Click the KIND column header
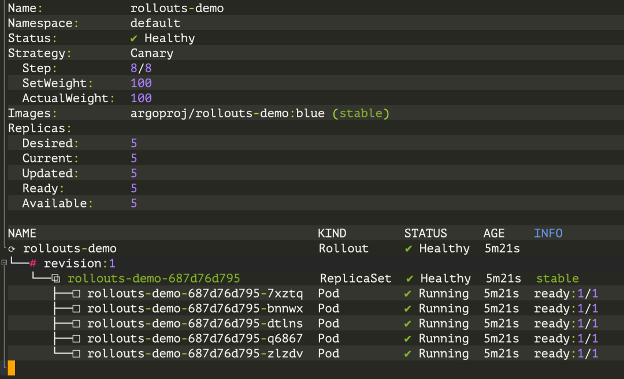The image size is (624, 379). point(332,233)
